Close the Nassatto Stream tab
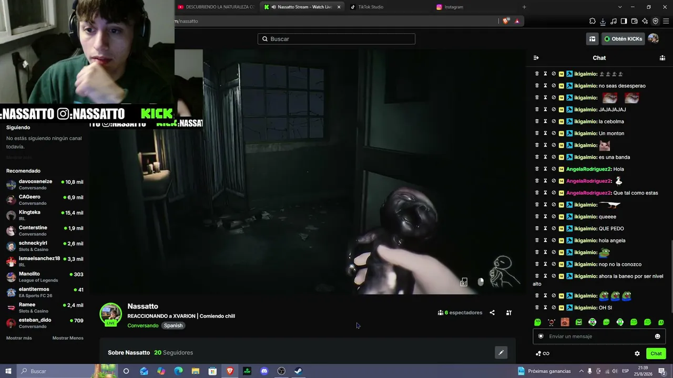673x378 pixels. point(339,7)
